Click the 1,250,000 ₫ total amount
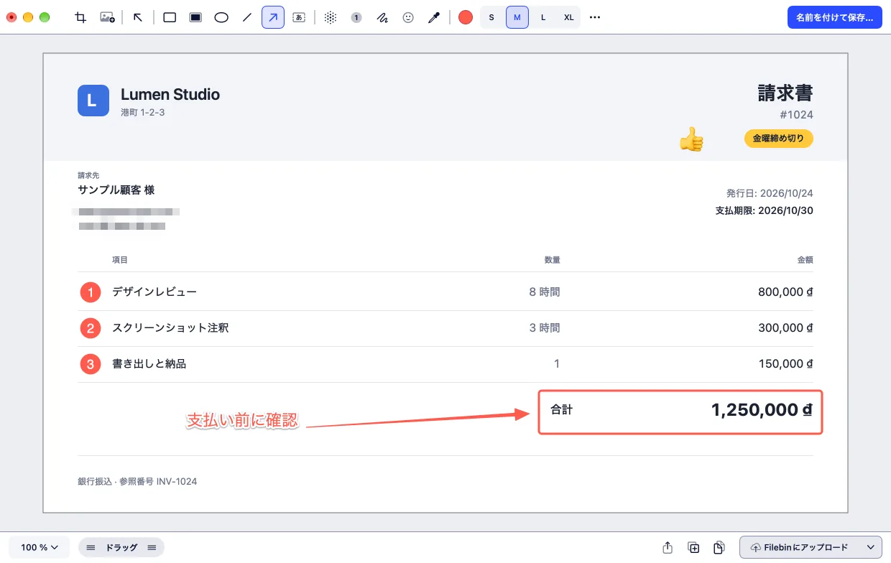Image resolution: width=891 pixels, height=563 pixels. pos(762,410)
